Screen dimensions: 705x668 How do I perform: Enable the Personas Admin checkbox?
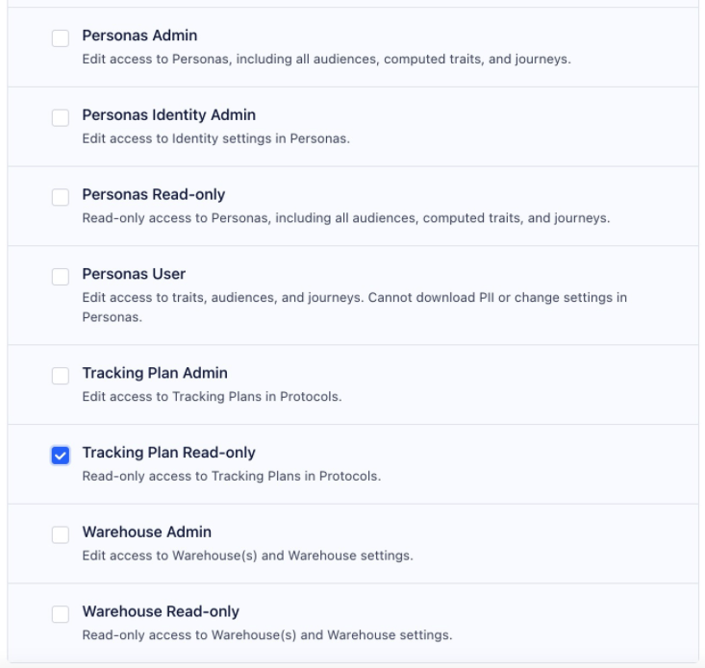(61, 38)
